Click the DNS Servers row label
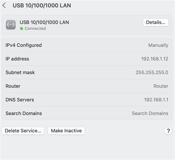The height and width of the screenshot is (160, 175). [20, 100]
